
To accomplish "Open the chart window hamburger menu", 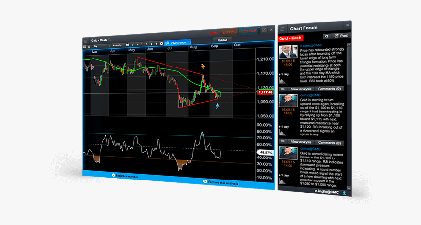I will coord(86,41).
